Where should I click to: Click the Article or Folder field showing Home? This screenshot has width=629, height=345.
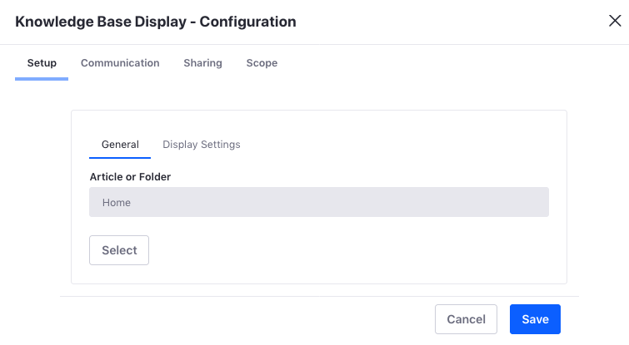point(319,202)
